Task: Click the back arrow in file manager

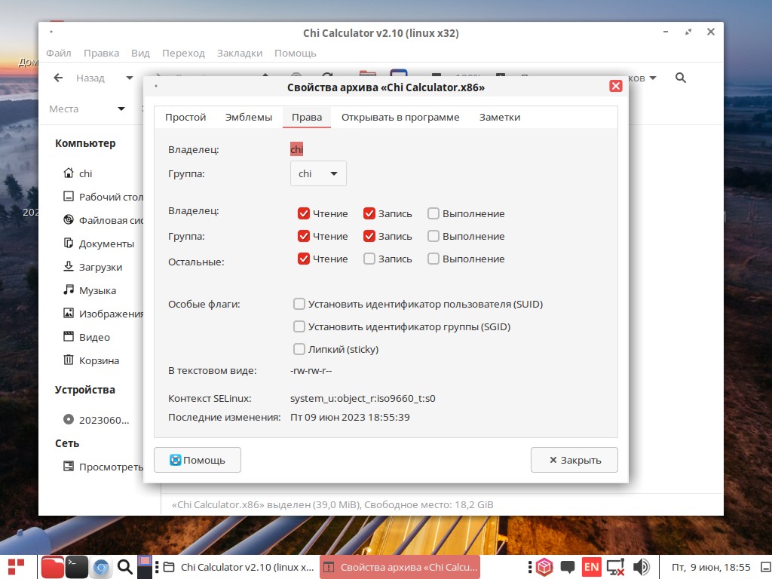Action: 58,78
